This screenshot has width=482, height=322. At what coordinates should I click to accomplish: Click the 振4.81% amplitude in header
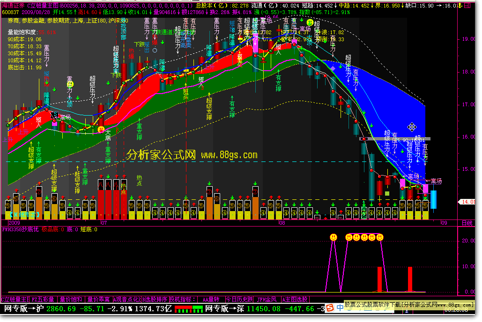point(242,12)
